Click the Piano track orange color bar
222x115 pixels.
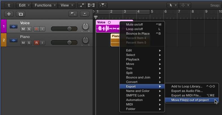point(4,40)
